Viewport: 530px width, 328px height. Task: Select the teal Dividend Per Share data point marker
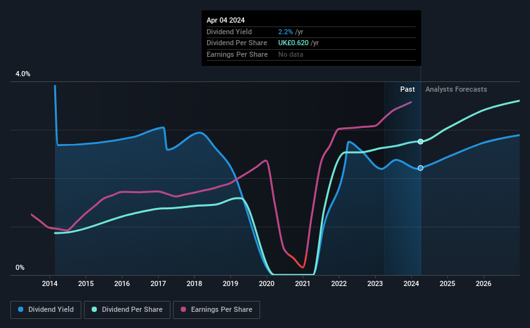tap(420, 141)
